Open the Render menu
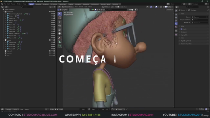Image resolution: width=210 pixels, height=118 pixels. click(13, 4)
